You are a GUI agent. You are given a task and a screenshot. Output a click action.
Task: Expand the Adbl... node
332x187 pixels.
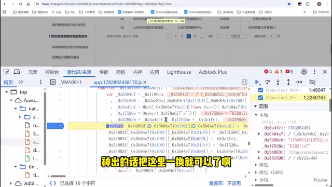11,183
